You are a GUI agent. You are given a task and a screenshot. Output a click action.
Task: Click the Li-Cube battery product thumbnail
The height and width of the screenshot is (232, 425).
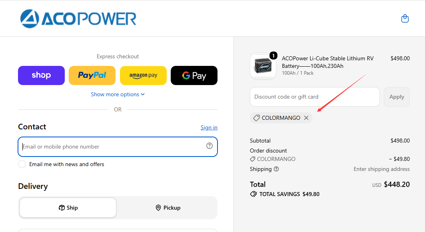[x=263, y=66]
